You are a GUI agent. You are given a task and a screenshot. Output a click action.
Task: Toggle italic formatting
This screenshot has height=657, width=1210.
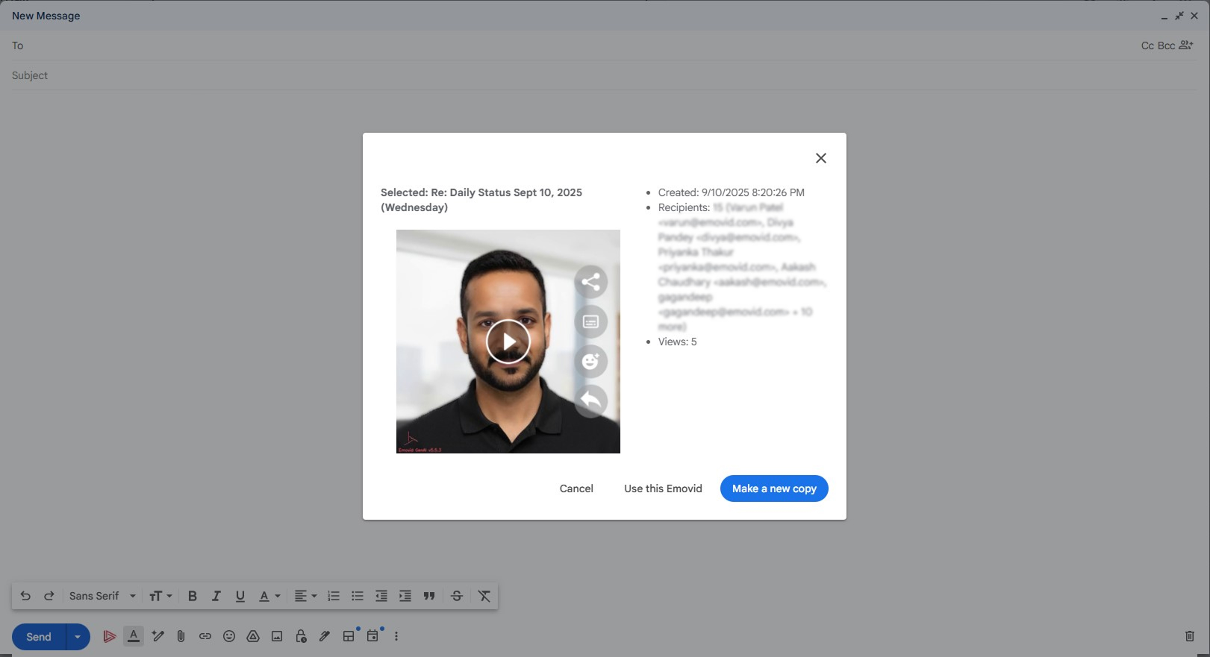pos(216,596)
